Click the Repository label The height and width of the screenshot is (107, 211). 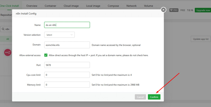(6, 15)
